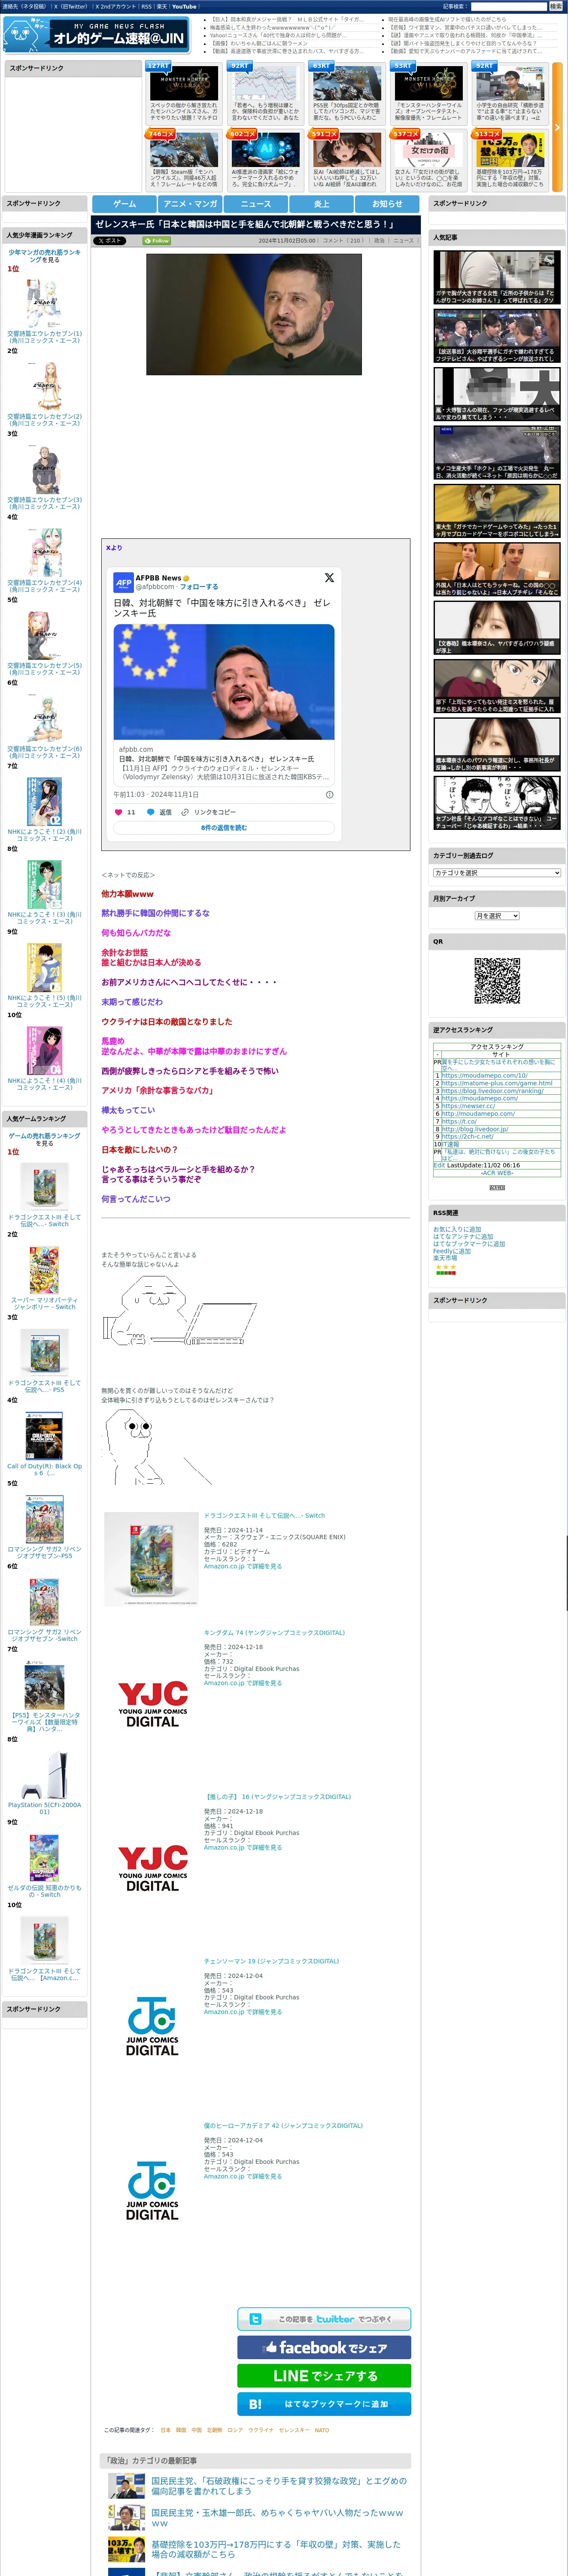Open 127RT Monster Hunter Wilds featured thumbnail
Viewport: 568px width, 2576px height.
pyautogui.click(x=184, y=82)
